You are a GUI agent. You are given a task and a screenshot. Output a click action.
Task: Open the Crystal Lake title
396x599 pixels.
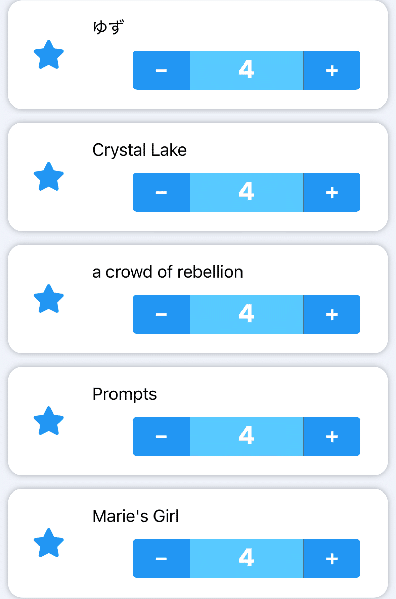139,150
